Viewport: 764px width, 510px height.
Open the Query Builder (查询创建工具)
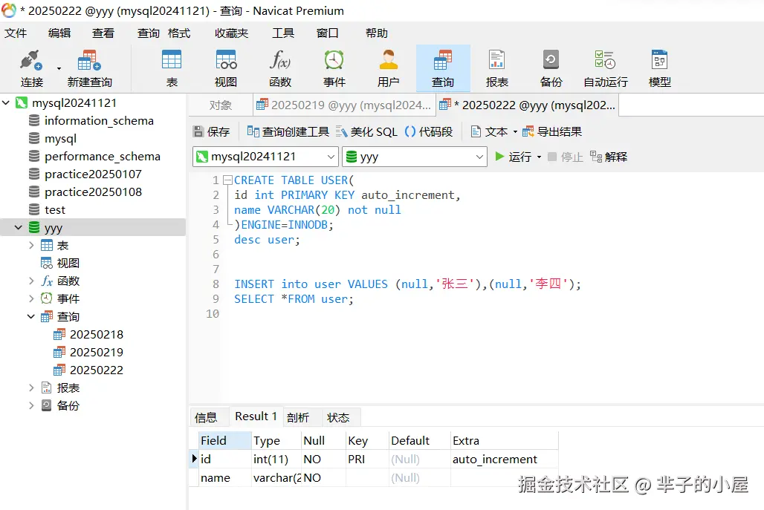288,131
